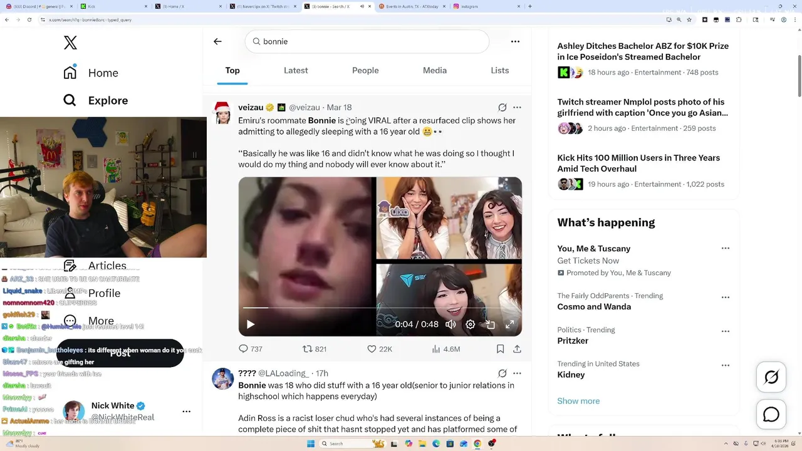Open options for Kidney trend
Viewport: 802px width, 451px height.
pyautogui.click(x=726, y=365)
